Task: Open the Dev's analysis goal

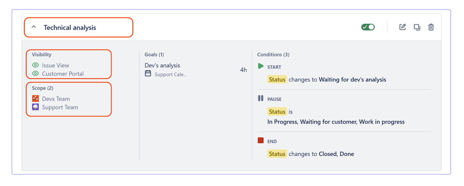Action: (x=162, y=65)
